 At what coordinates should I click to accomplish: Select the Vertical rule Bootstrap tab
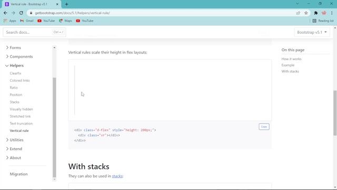coord(30,4)
